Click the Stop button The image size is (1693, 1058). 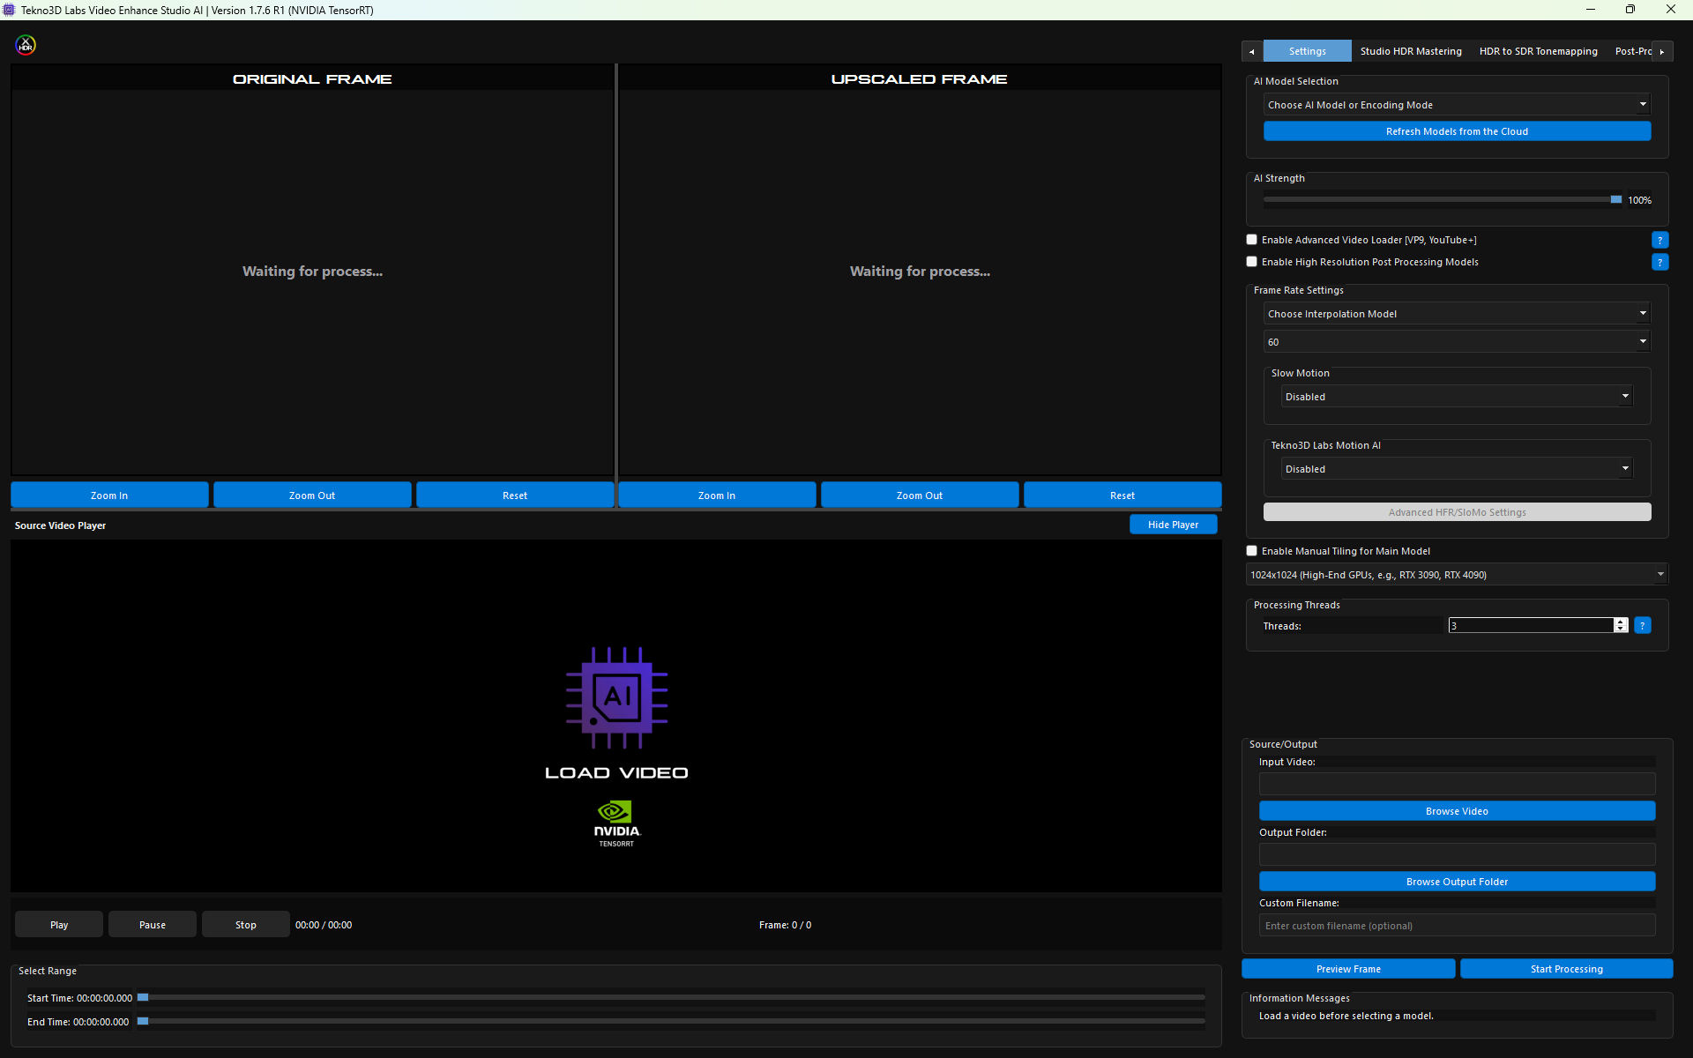[246, 925]
